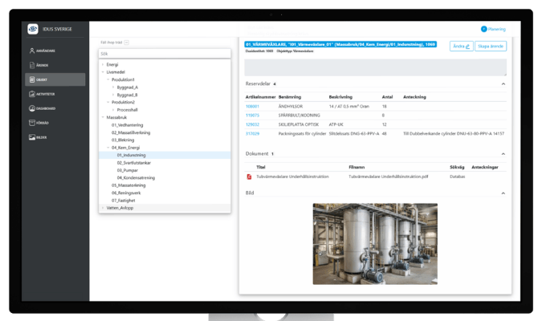The height and width of the screenshot is (321, 542).
Task: Collapse the Livsmedel tree node arrow
Action: pyautogui.click(x=103, y=72)
